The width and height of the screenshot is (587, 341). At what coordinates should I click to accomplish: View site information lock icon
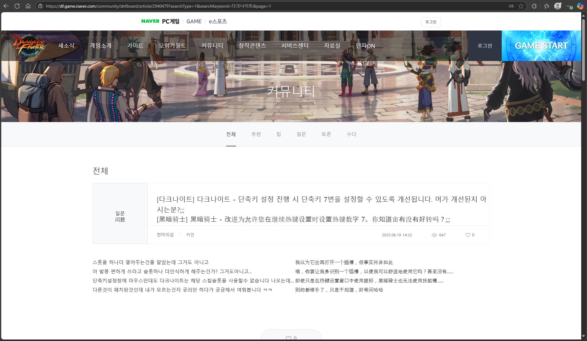click(40, 6)
